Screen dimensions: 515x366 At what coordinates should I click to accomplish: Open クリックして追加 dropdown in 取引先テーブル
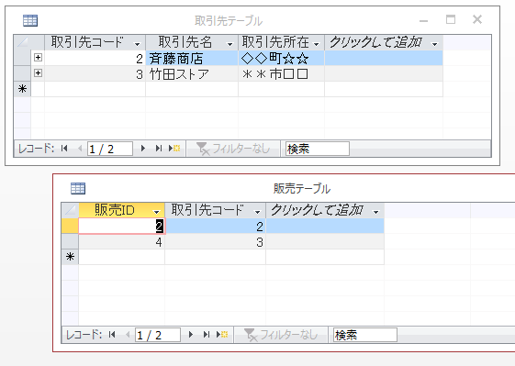point(434,44)
